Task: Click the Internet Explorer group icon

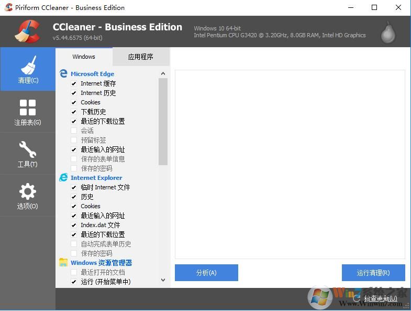Action: (x=63, y=178)
